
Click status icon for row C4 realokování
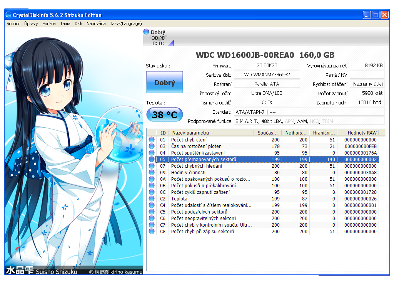[x=152, y=205]
